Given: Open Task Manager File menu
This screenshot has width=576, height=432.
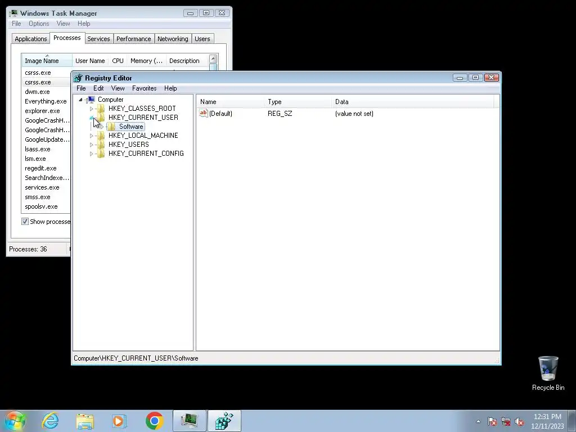Looking at the screenshot, I should click(16, 24).
